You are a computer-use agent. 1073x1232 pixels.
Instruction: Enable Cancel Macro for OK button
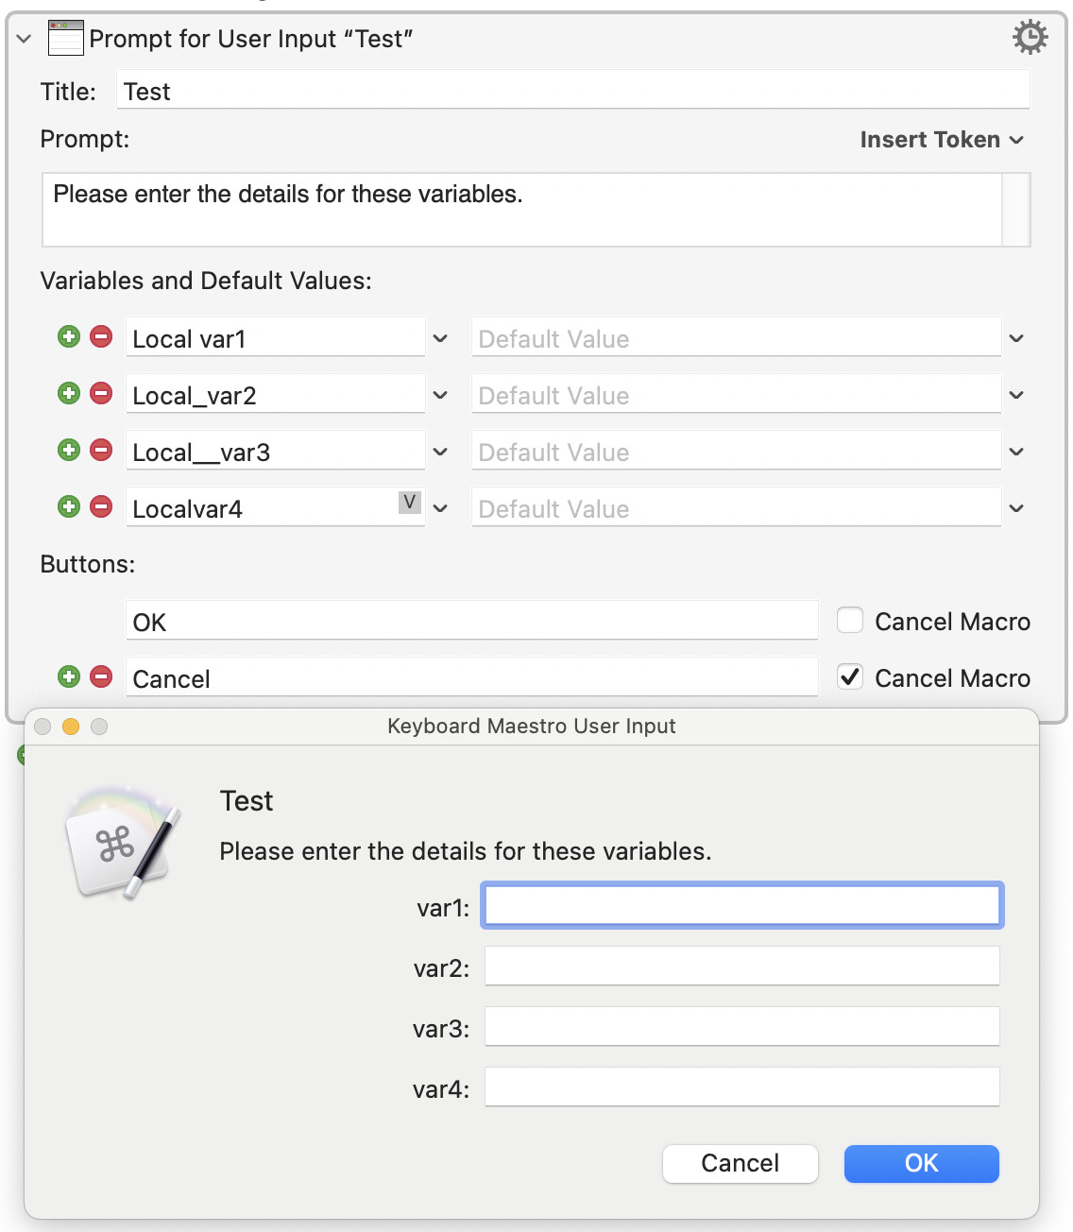(x=850, y=621)
